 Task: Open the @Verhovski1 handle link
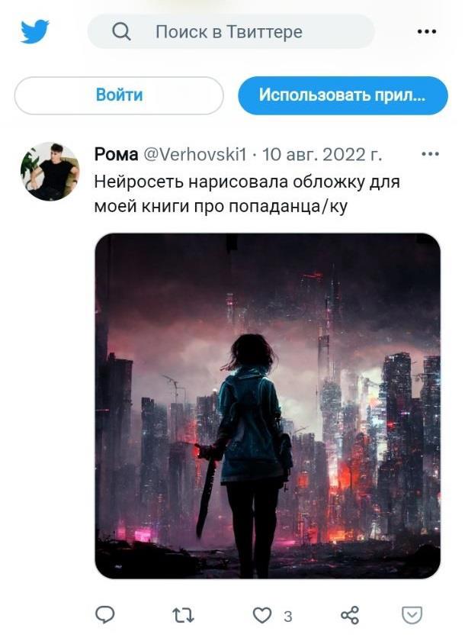click(x=195, y=155)
